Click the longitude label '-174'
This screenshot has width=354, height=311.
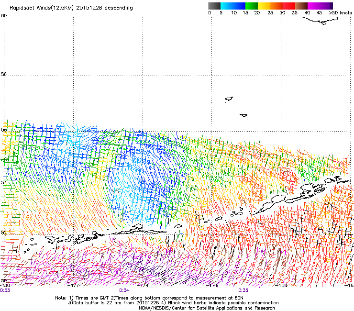tap(143, 285)
